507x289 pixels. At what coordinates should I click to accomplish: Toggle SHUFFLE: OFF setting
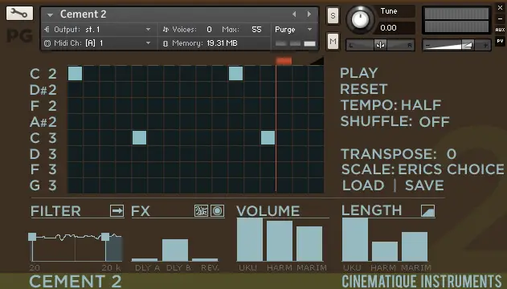[x=395, y=121]
